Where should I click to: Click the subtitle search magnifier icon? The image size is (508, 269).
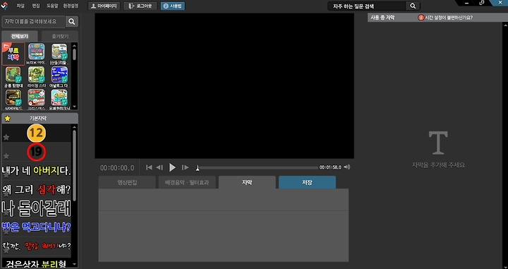click(x=72, y=22)
